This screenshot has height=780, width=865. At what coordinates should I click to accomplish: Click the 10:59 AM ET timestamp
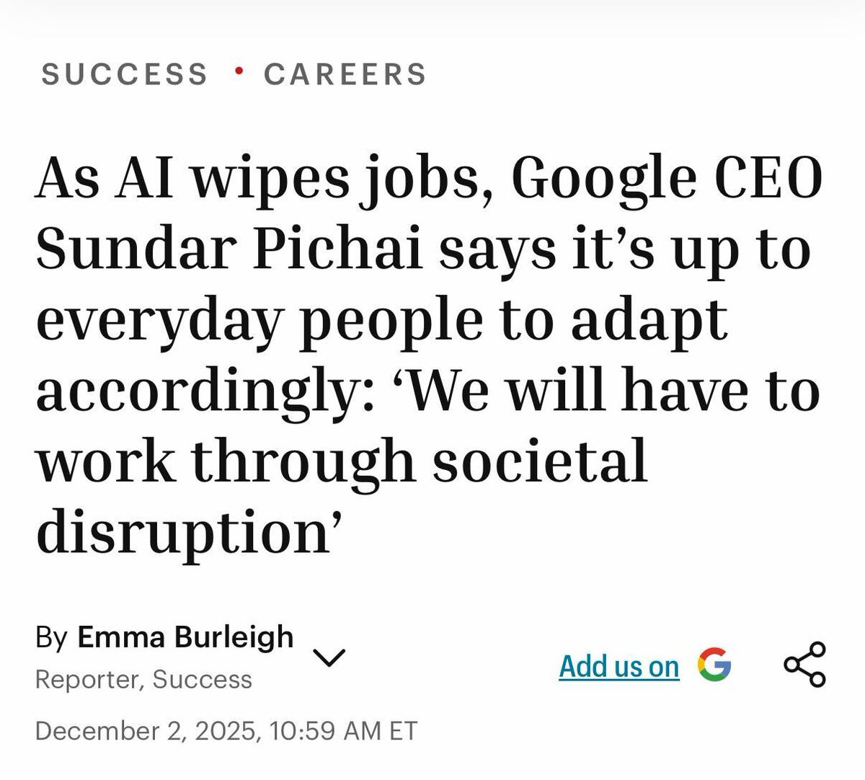[x=343, y=731]
